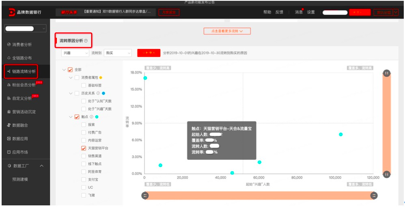
Task: Collapse the 历史关系 tree arrow
Action: [71, 93]
